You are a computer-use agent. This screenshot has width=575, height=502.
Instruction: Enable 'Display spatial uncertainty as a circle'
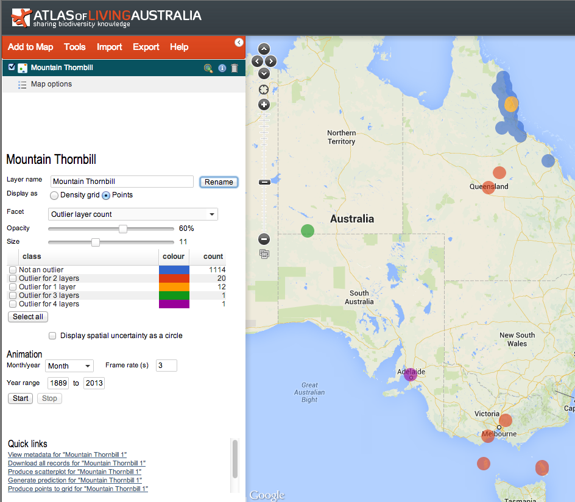pyautogui.click(x=52, y=335)
